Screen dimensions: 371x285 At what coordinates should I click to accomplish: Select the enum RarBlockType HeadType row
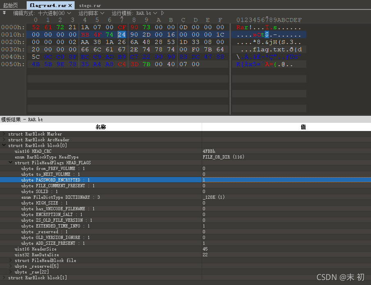pos(185,157)
